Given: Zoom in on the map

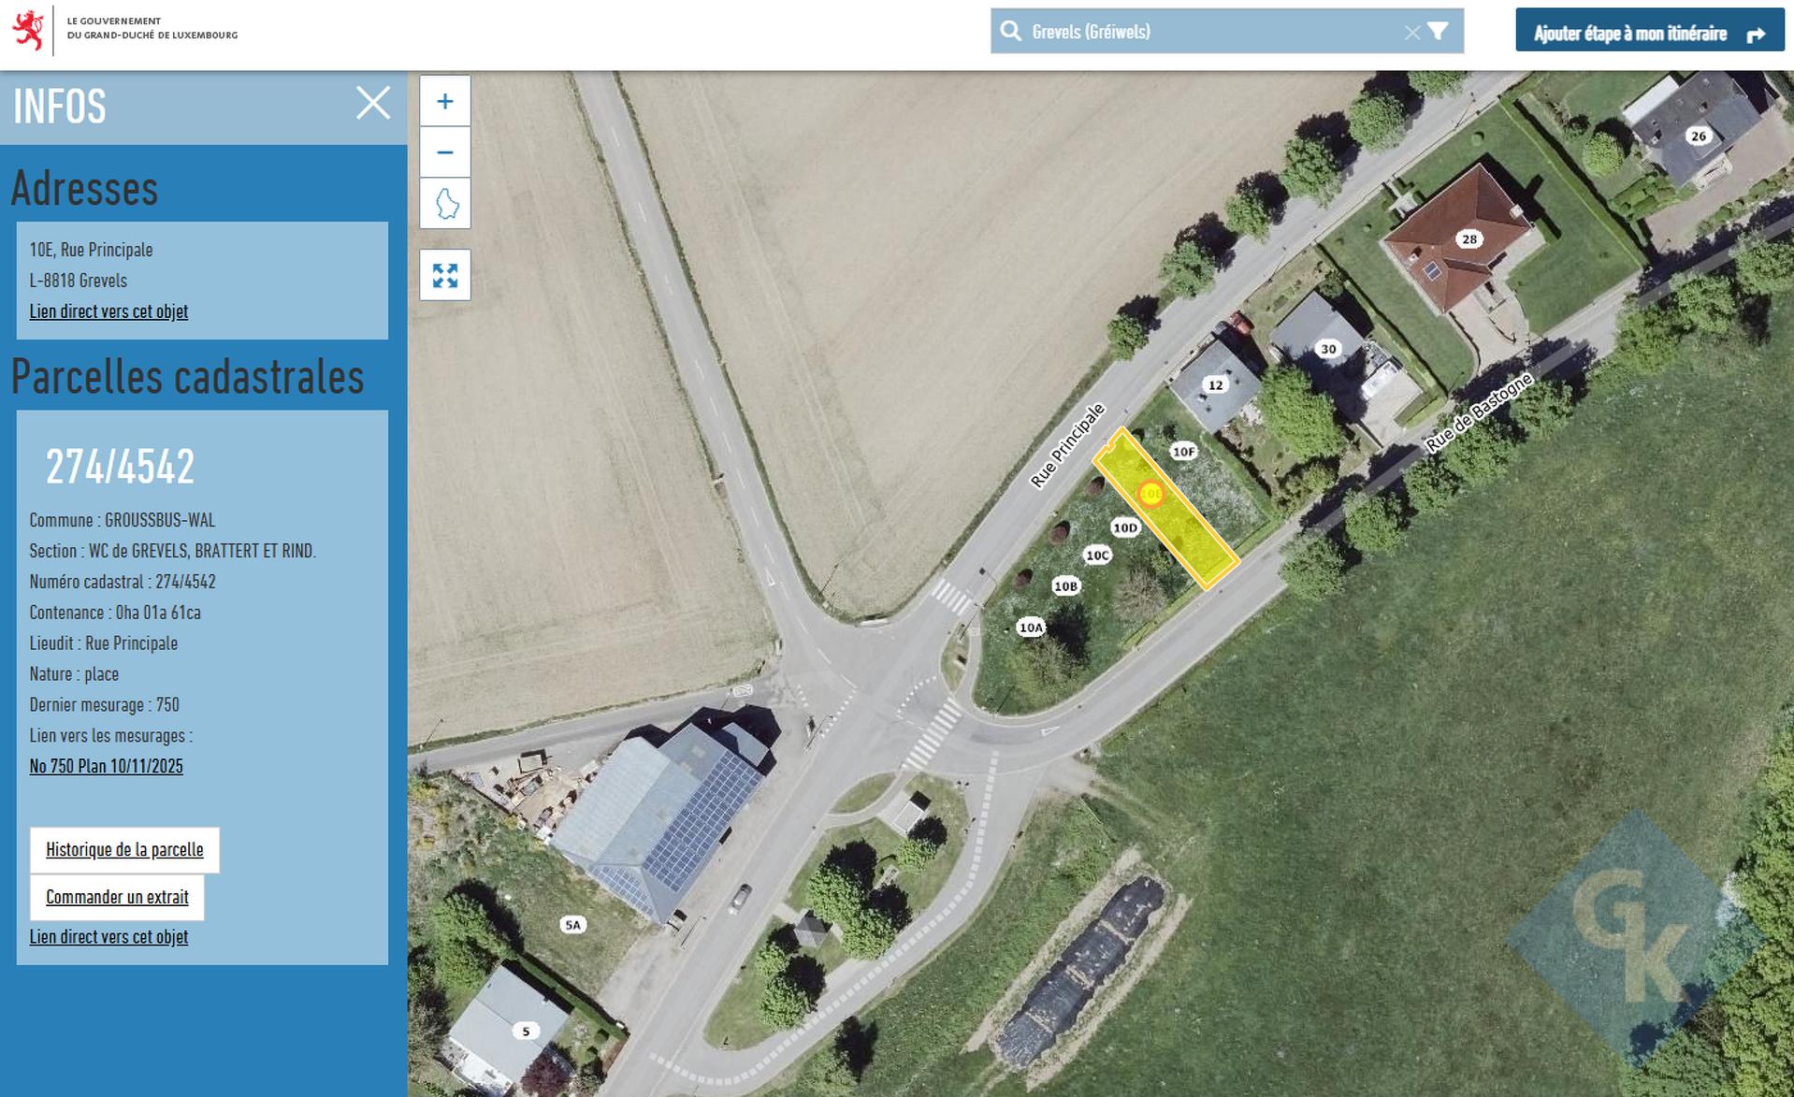Looking at the screenshot, I should 444,101.
